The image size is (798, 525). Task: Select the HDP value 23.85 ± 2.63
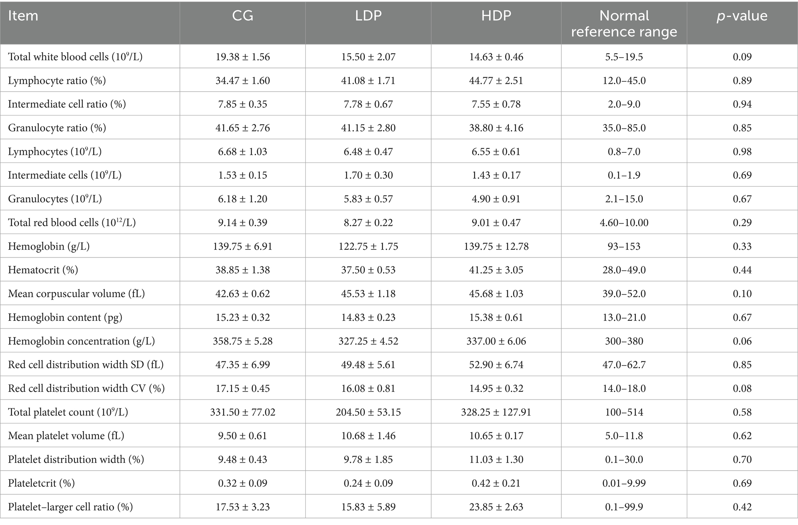(x=496, y=507)
